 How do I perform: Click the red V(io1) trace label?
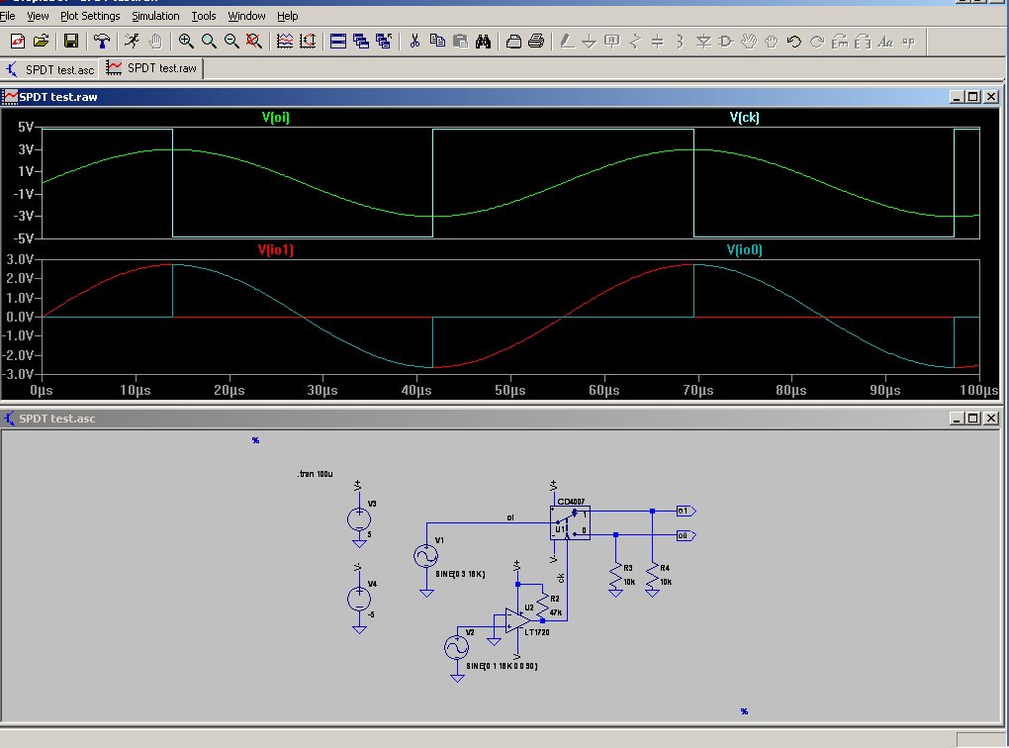(x=276, y=250)
